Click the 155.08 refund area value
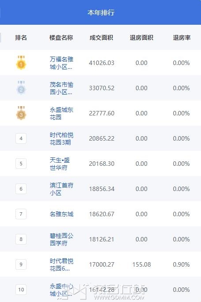 (141, 264)
